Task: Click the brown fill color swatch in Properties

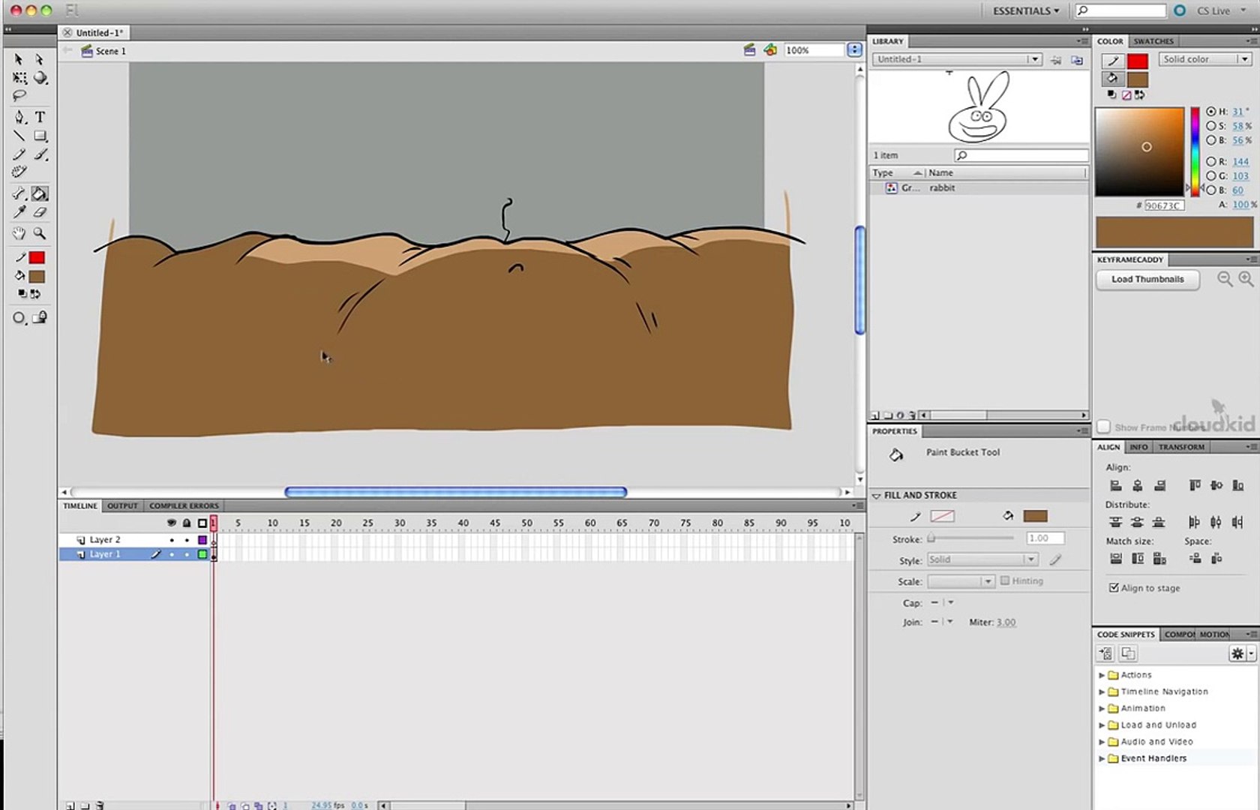Action: [1035, 516]
